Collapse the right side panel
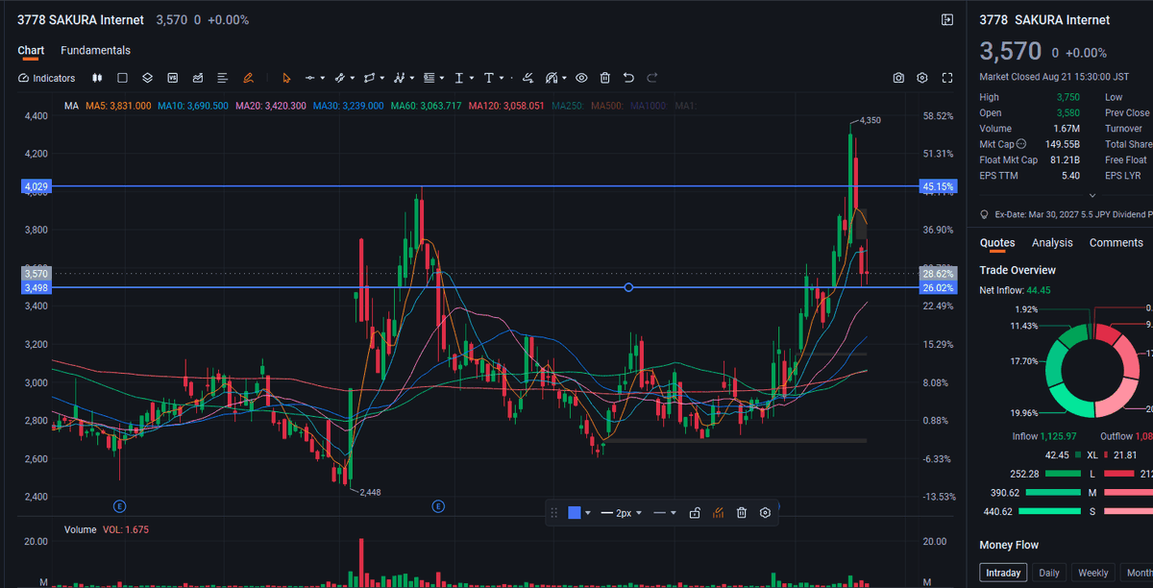1153x588 pixels. coord(947,20)
